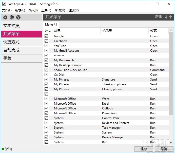Select Show/Hide Clock on Top row
This screenshot has width=175, height=153.
pyautogui.click(x=106, y=70)
